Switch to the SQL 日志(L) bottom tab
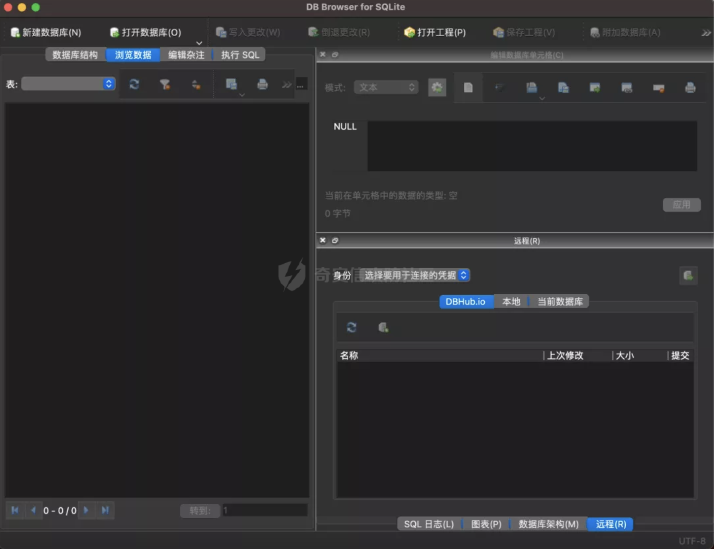Screen dimensions: 714x549 click(x=429, y=524)
